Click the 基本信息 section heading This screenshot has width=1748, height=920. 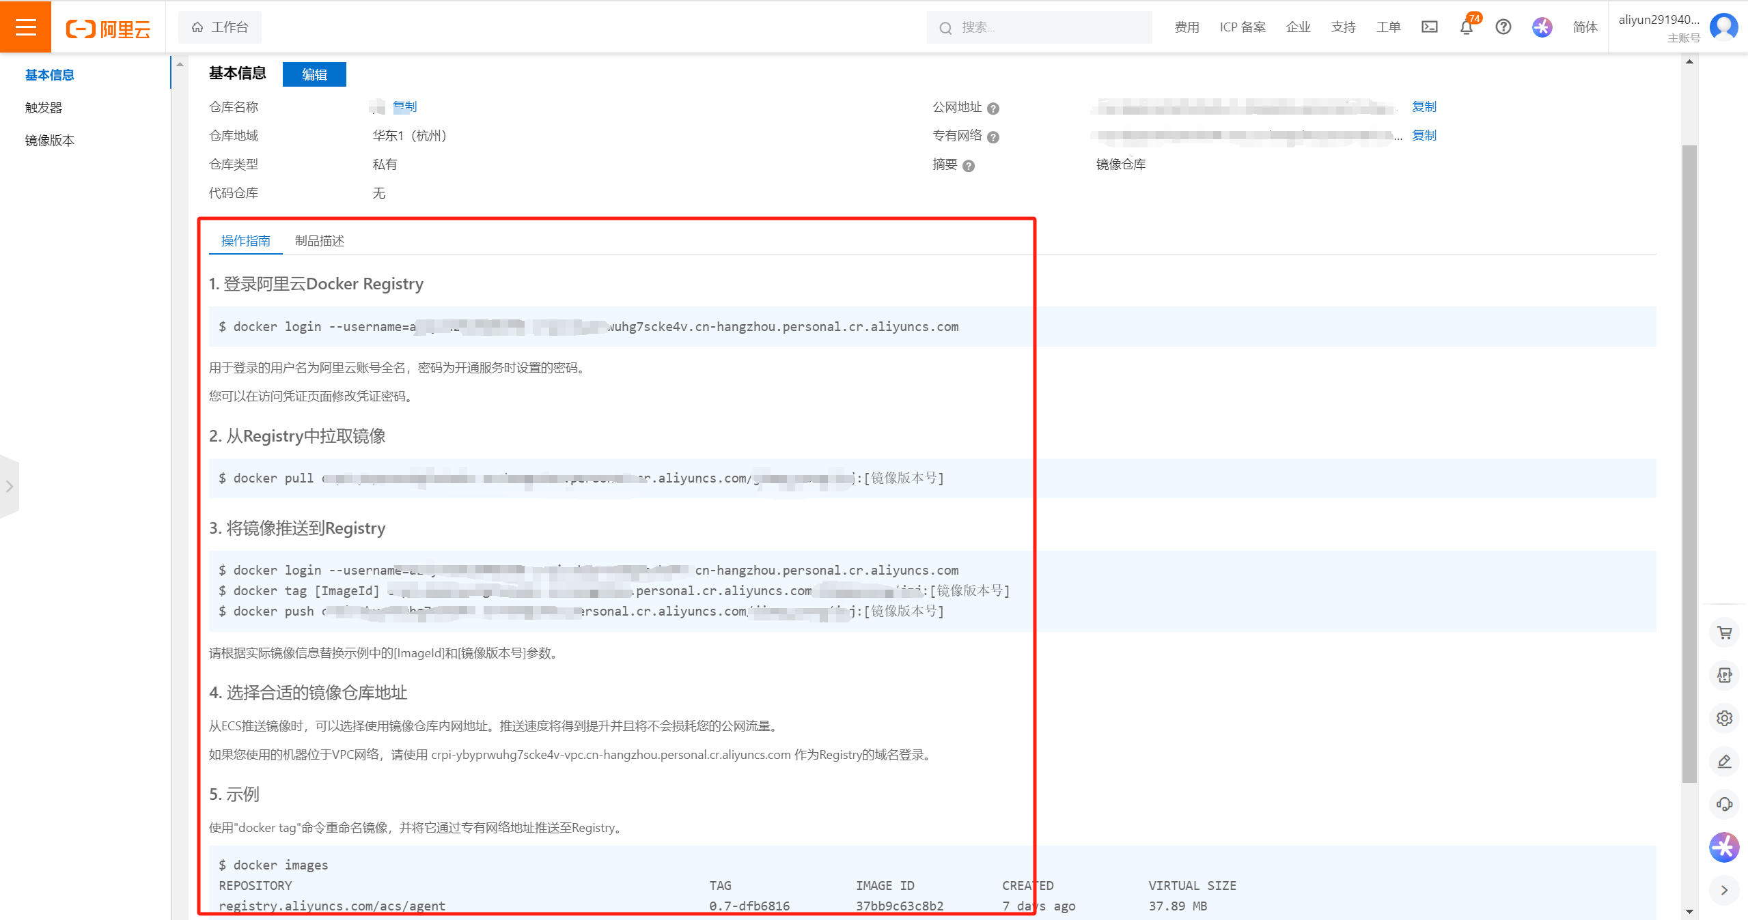coord(237,74)
